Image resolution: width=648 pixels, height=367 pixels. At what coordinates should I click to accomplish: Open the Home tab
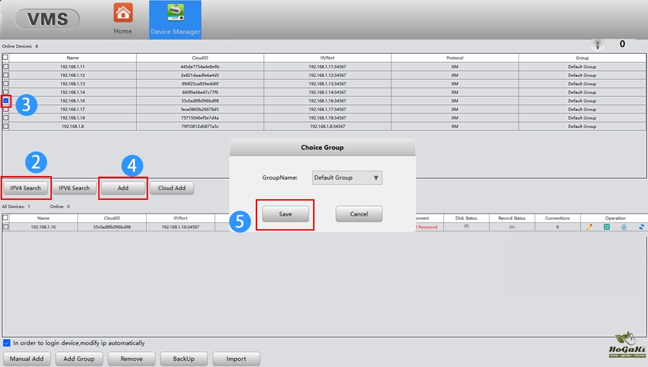click(123, 19)
